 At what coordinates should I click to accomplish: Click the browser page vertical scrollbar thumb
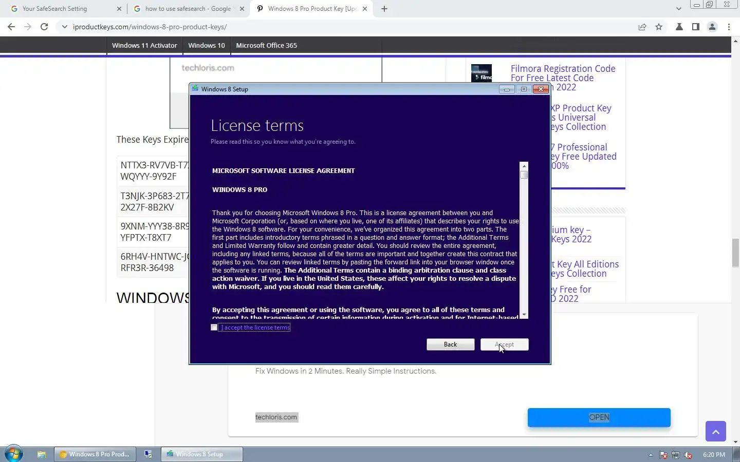tap(735, 253)
